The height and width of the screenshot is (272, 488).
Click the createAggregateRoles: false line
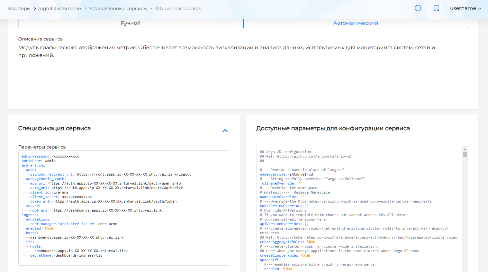pyautogui.click(x=288, y=242)
